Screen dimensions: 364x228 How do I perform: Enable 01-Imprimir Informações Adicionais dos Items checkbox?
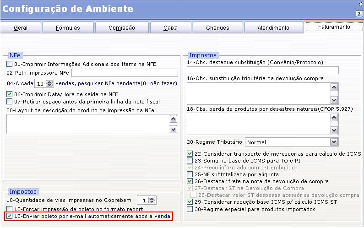[x=10, y=64]
